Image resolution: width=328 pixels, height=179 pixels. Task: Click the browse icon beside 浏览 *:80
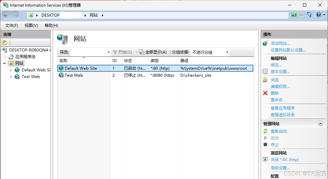tap(265, 159)
